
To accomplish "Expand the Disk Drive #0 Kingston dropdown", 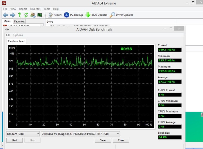I will [80, 134].
